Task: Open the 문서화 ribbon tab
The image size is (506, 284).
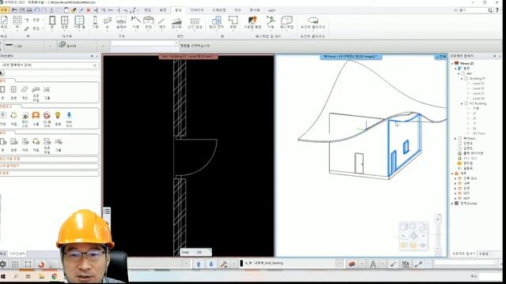Action: 255,10
